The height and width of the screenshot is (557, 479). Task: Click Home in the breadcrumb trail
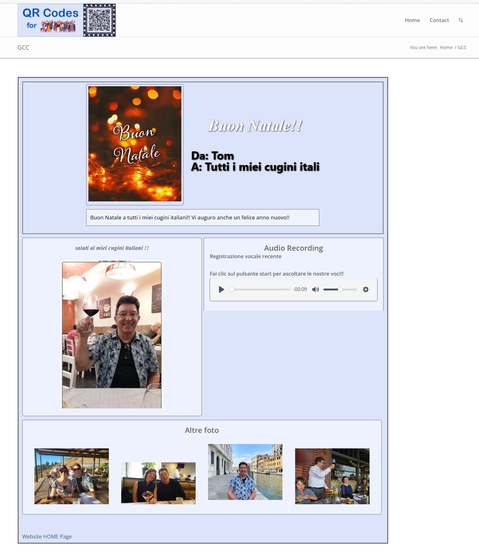(446, 47)
